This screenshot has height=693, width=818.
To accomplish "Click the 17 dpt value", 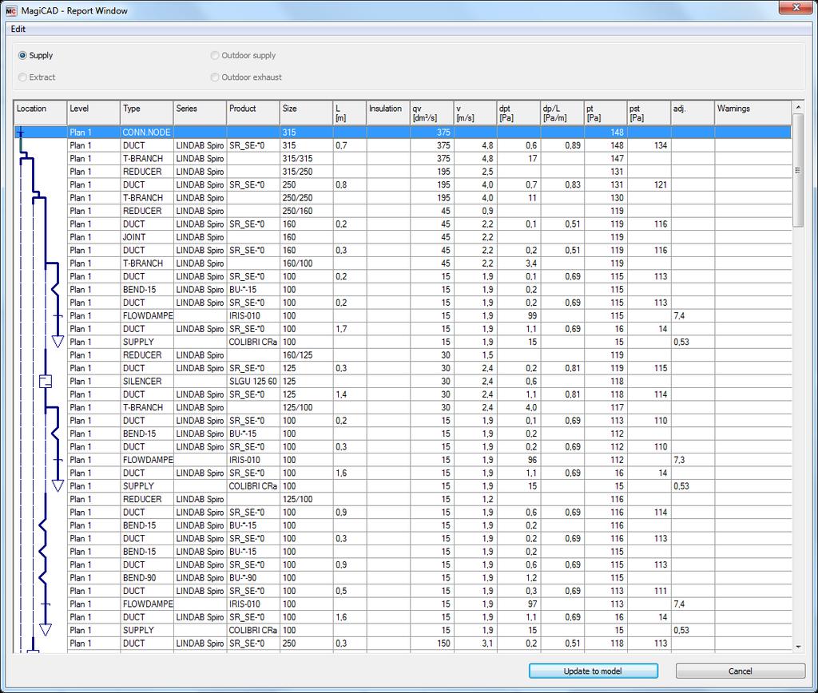I will [533, 159].
